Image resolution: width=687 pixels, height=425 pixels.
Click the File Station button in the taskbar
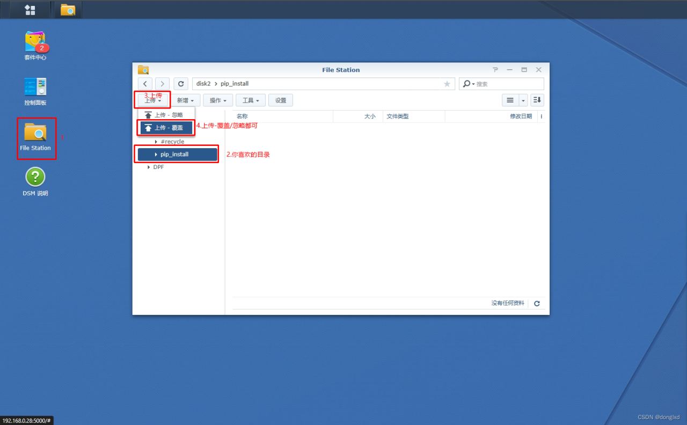pyautogui.click(x=68, y=10)
